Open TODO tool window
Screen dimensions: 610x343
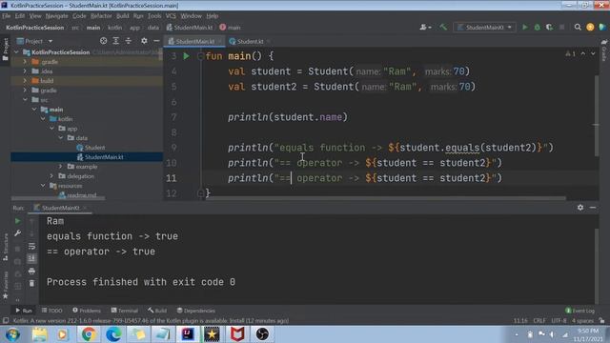(52, 311)
